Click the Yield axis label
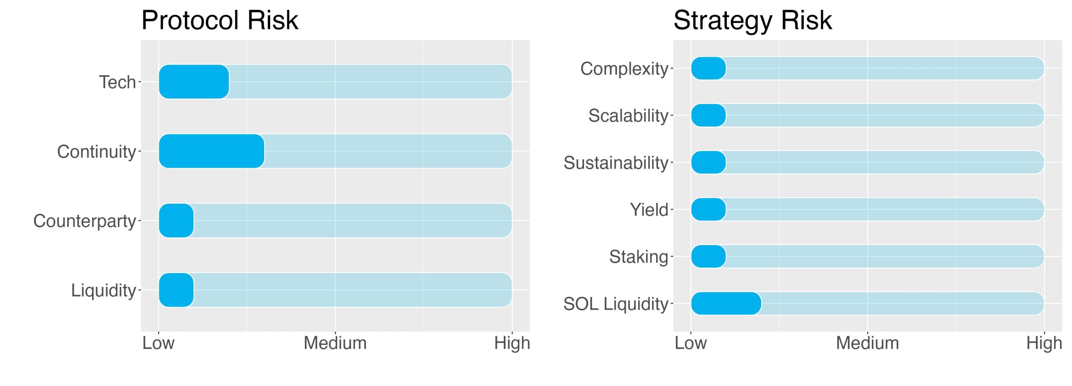The image size is (1072, 386). pos(649,210)
